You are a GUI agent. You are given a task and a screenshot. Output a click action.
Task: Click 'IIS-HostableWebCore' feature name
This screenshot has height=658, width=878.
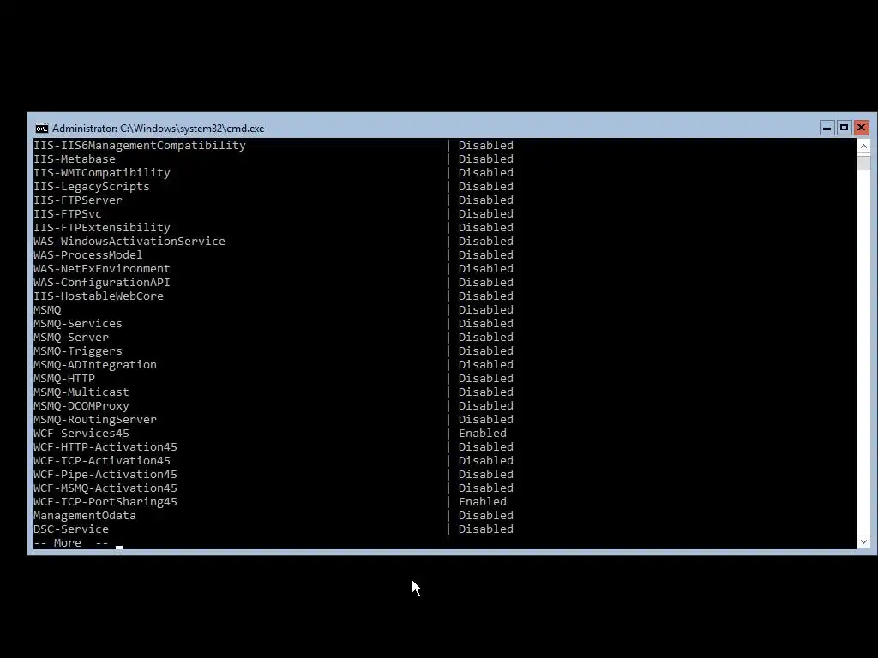click(99, 296)
